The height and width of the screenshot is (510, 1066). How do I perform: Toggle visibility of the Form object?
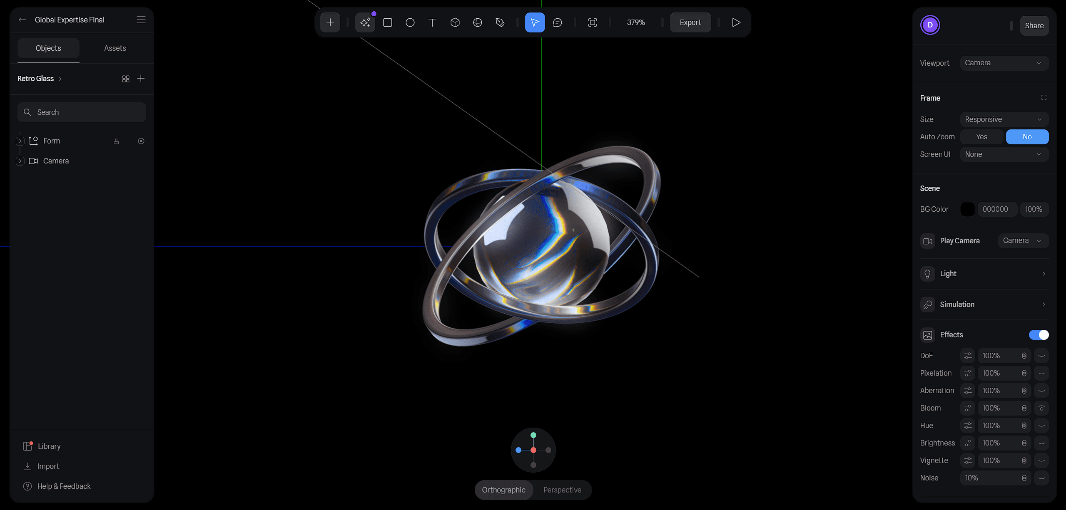141,141
